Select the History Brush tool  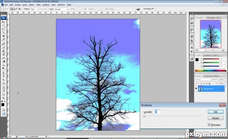click(3, 54)
